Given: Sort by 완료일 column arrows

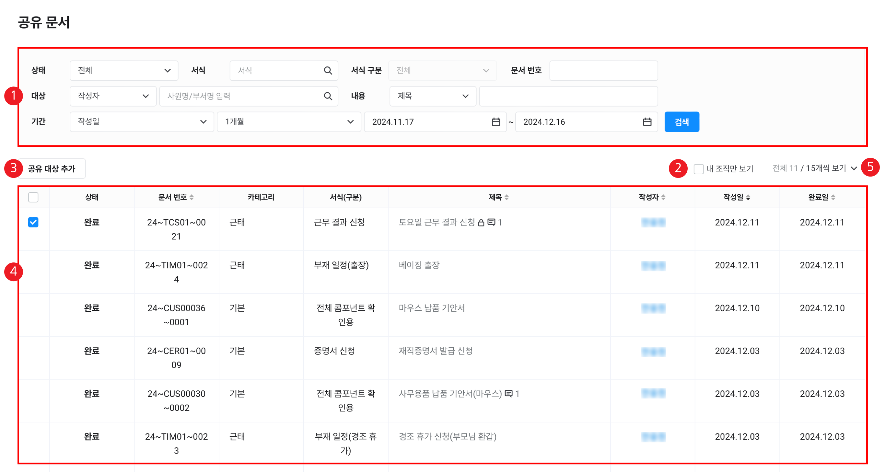Looking at the screenshot, I should tap(833, 197).
